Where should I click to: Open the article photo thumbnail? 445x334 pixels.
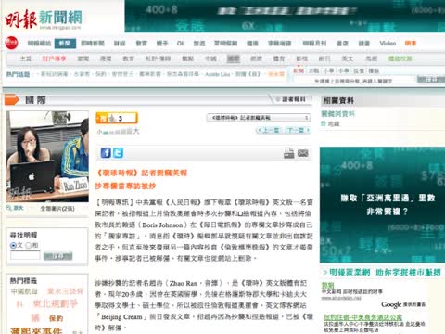(47, 157)
